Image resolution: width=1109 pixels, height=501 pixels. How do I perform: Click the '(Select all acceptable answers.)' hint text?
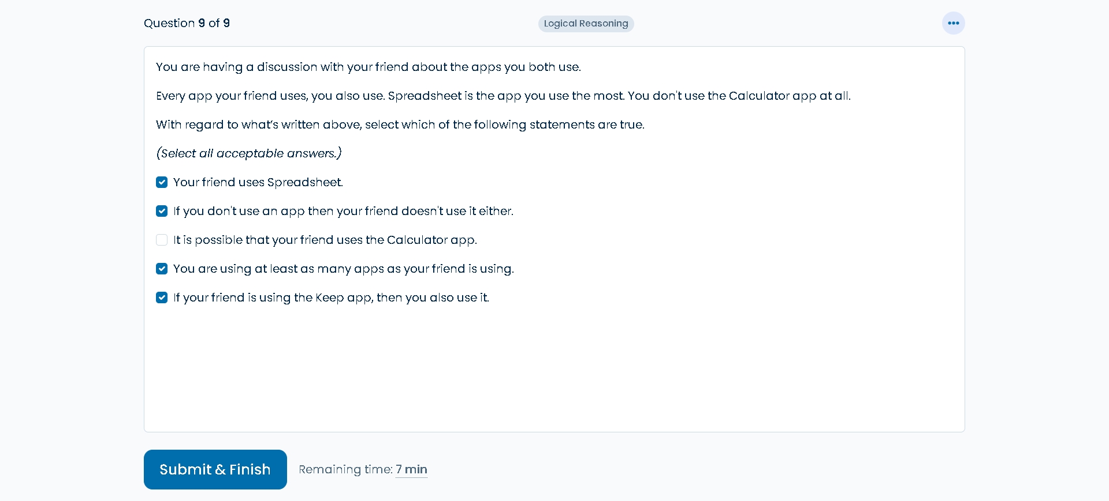(x=249, y=153)
